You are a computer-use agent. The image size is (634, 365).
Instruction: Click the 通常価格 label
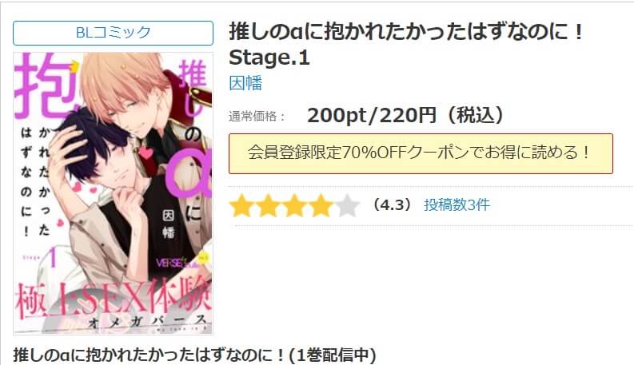[257, 117]
